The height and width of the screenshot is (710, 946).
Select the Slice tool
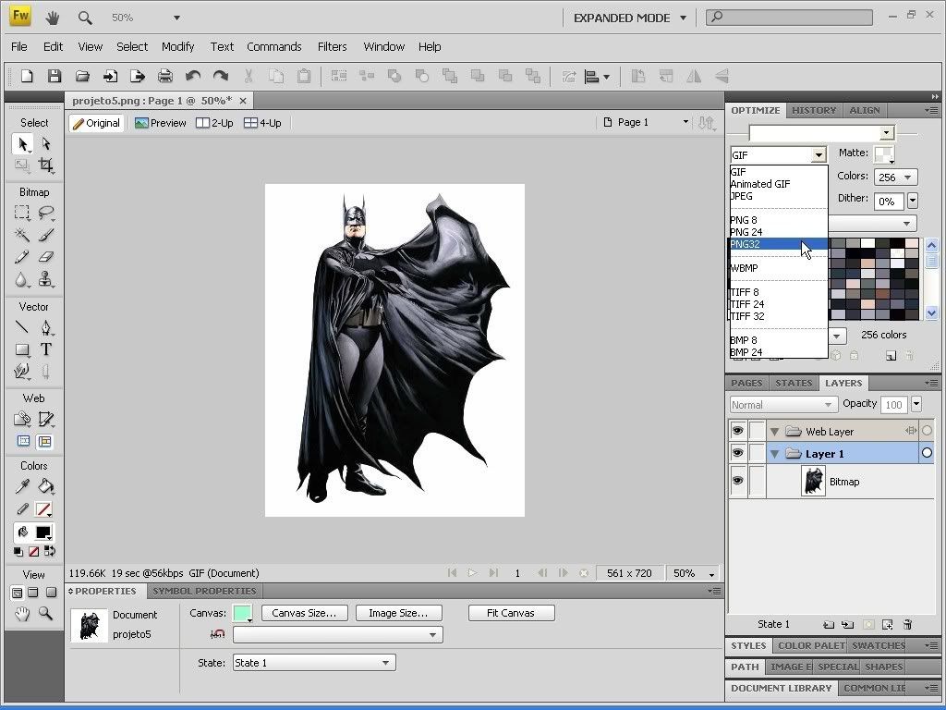click(46, 419)
